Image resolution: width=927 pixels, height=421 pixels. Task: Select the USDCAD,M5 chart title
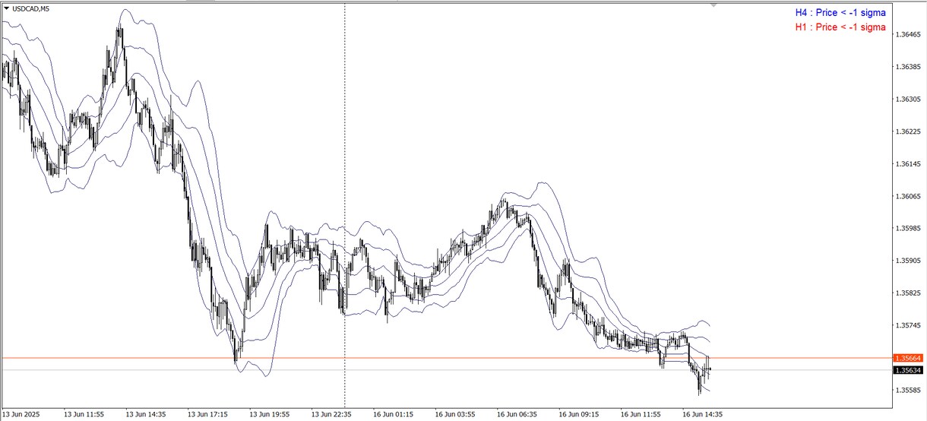(x=31, y=8)
